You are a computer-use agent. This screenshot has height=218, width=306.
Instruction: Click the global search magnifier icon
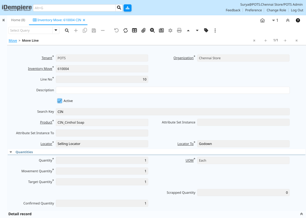(x=119, y=8)
